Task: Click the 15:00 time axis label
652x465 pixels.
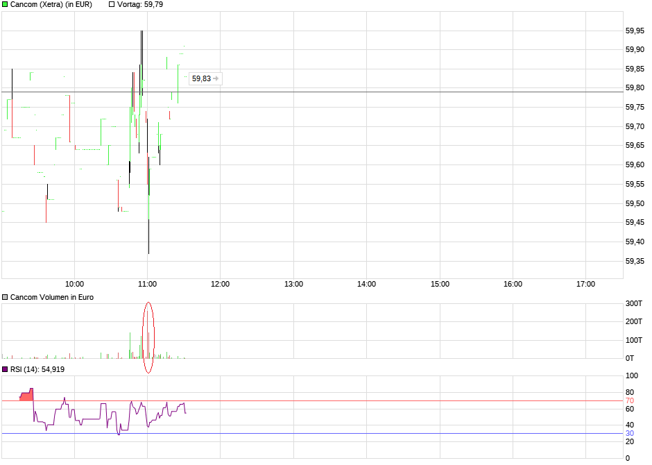Action: (440, 284)
